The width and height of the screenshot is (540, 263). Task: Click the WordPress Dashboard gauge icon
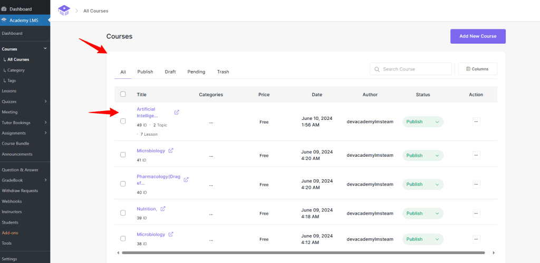click(x=4, y=9)
